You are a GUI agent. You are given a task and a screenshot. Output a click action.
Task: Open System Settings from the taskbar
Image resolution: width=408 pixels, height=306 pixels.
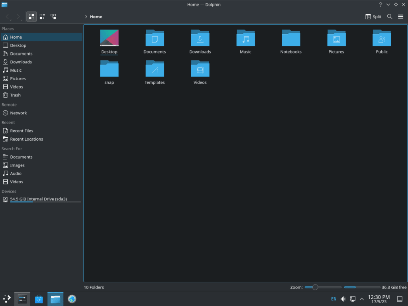[72, 298]
